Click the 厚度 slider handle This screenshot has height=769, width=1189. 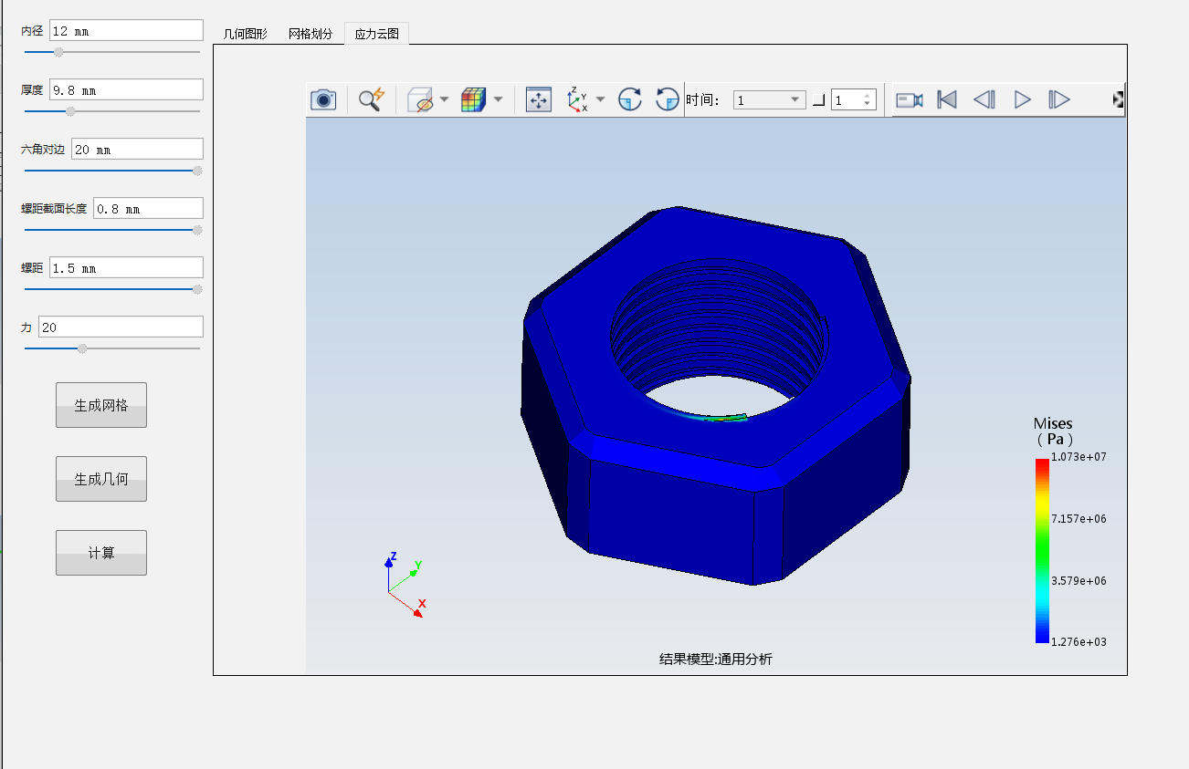pos(70,111)
